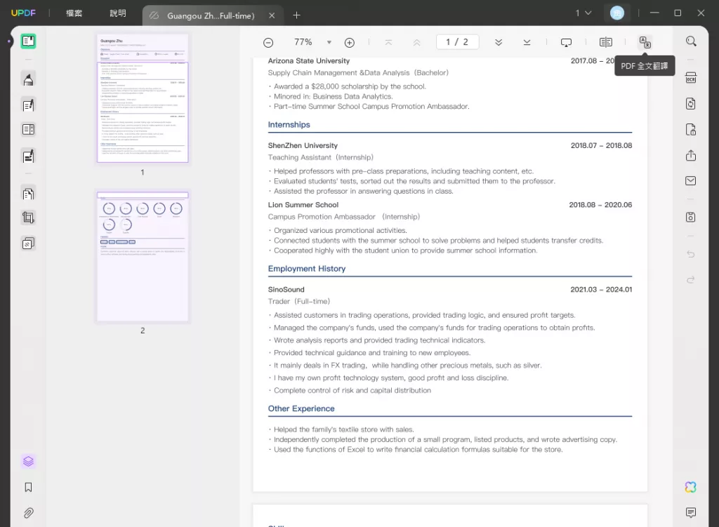Open the Protect PDF lock icon
Image resolution: width=719 pixels, height=527 pixels.
[691, 130]
